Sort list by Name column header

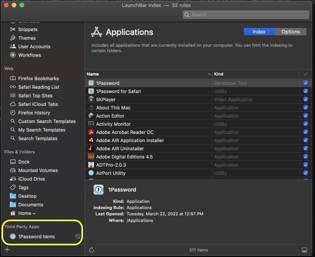click(148, 74)
